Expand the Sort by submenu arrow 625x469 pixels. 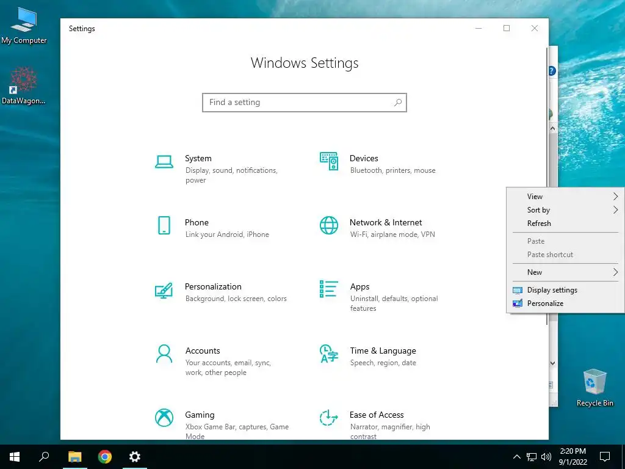click(x=615, y=210)
